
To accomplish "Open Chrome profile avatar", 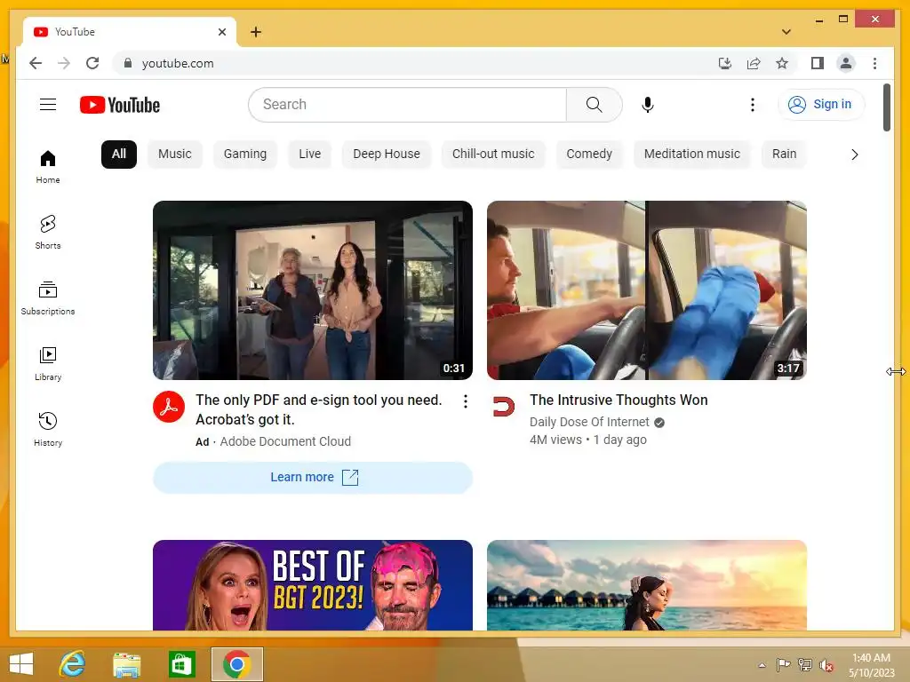I will (x=846, y=63).
